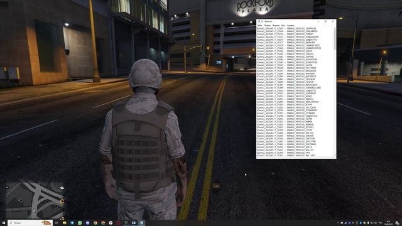This screenshot has height=226, width=402.
Task: Open the Файл menu in Notepad
Action: click(x=259, y=25)
